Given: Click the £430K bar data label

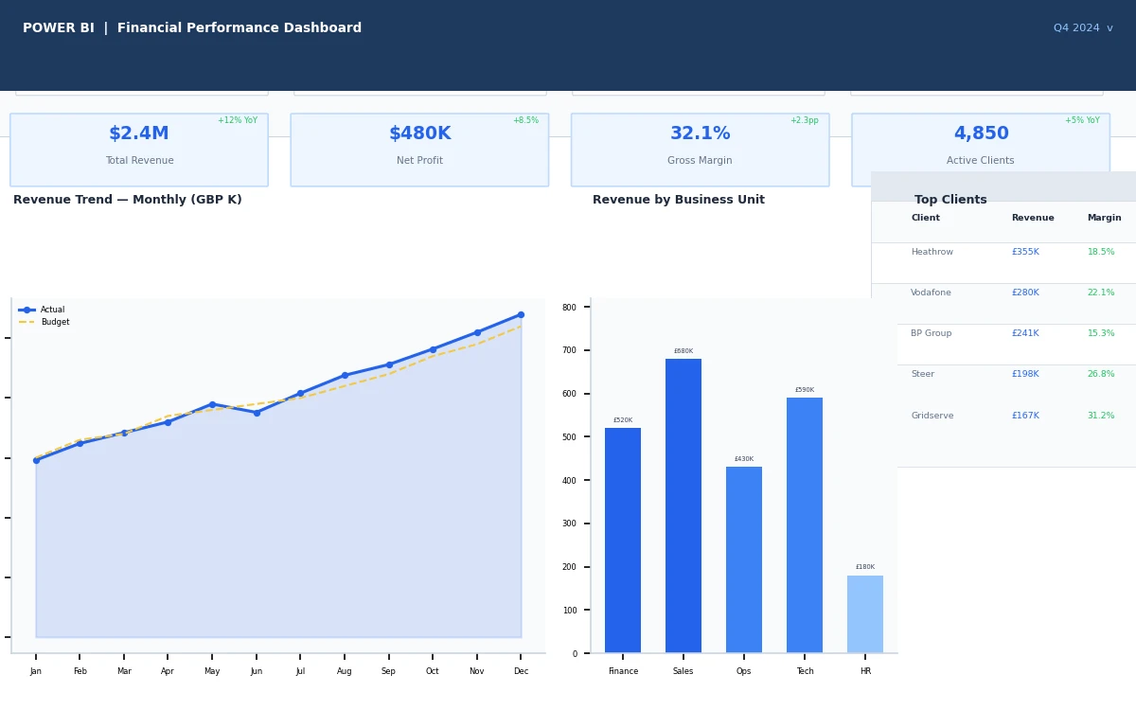Looking at the screenshot, I should tap(744, 459).
